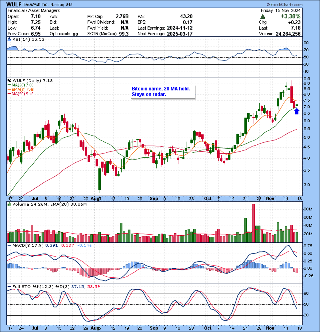320x332 pixels.
Task: Click the MACD histogram value -0.146
Action: point(84,246)
